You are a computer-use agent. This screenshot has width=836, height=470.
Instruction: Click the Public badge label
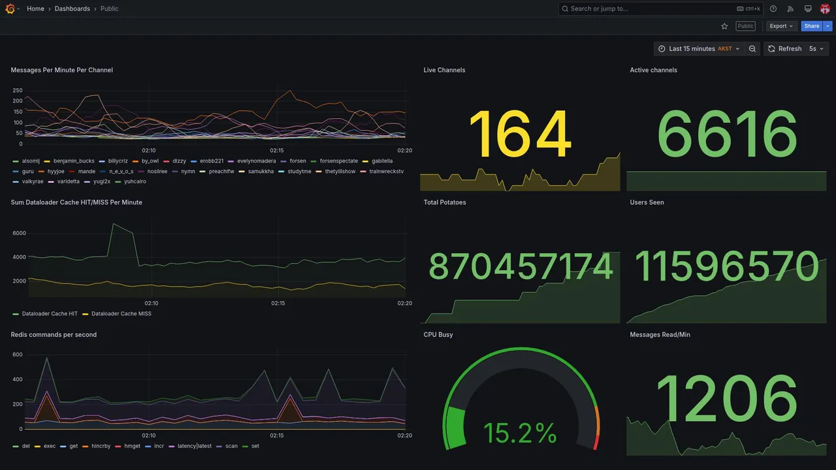pyautogui.click(x=745, y=26)
